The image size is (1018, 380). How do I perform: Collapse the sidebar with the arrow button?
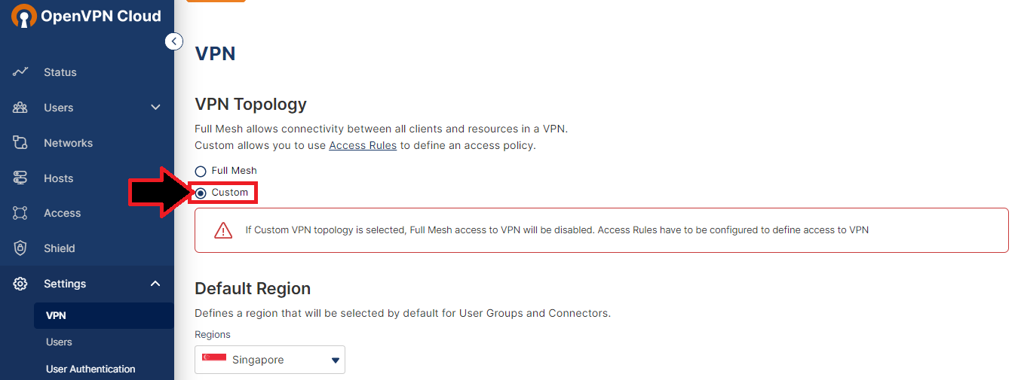[x=174, y=41]
